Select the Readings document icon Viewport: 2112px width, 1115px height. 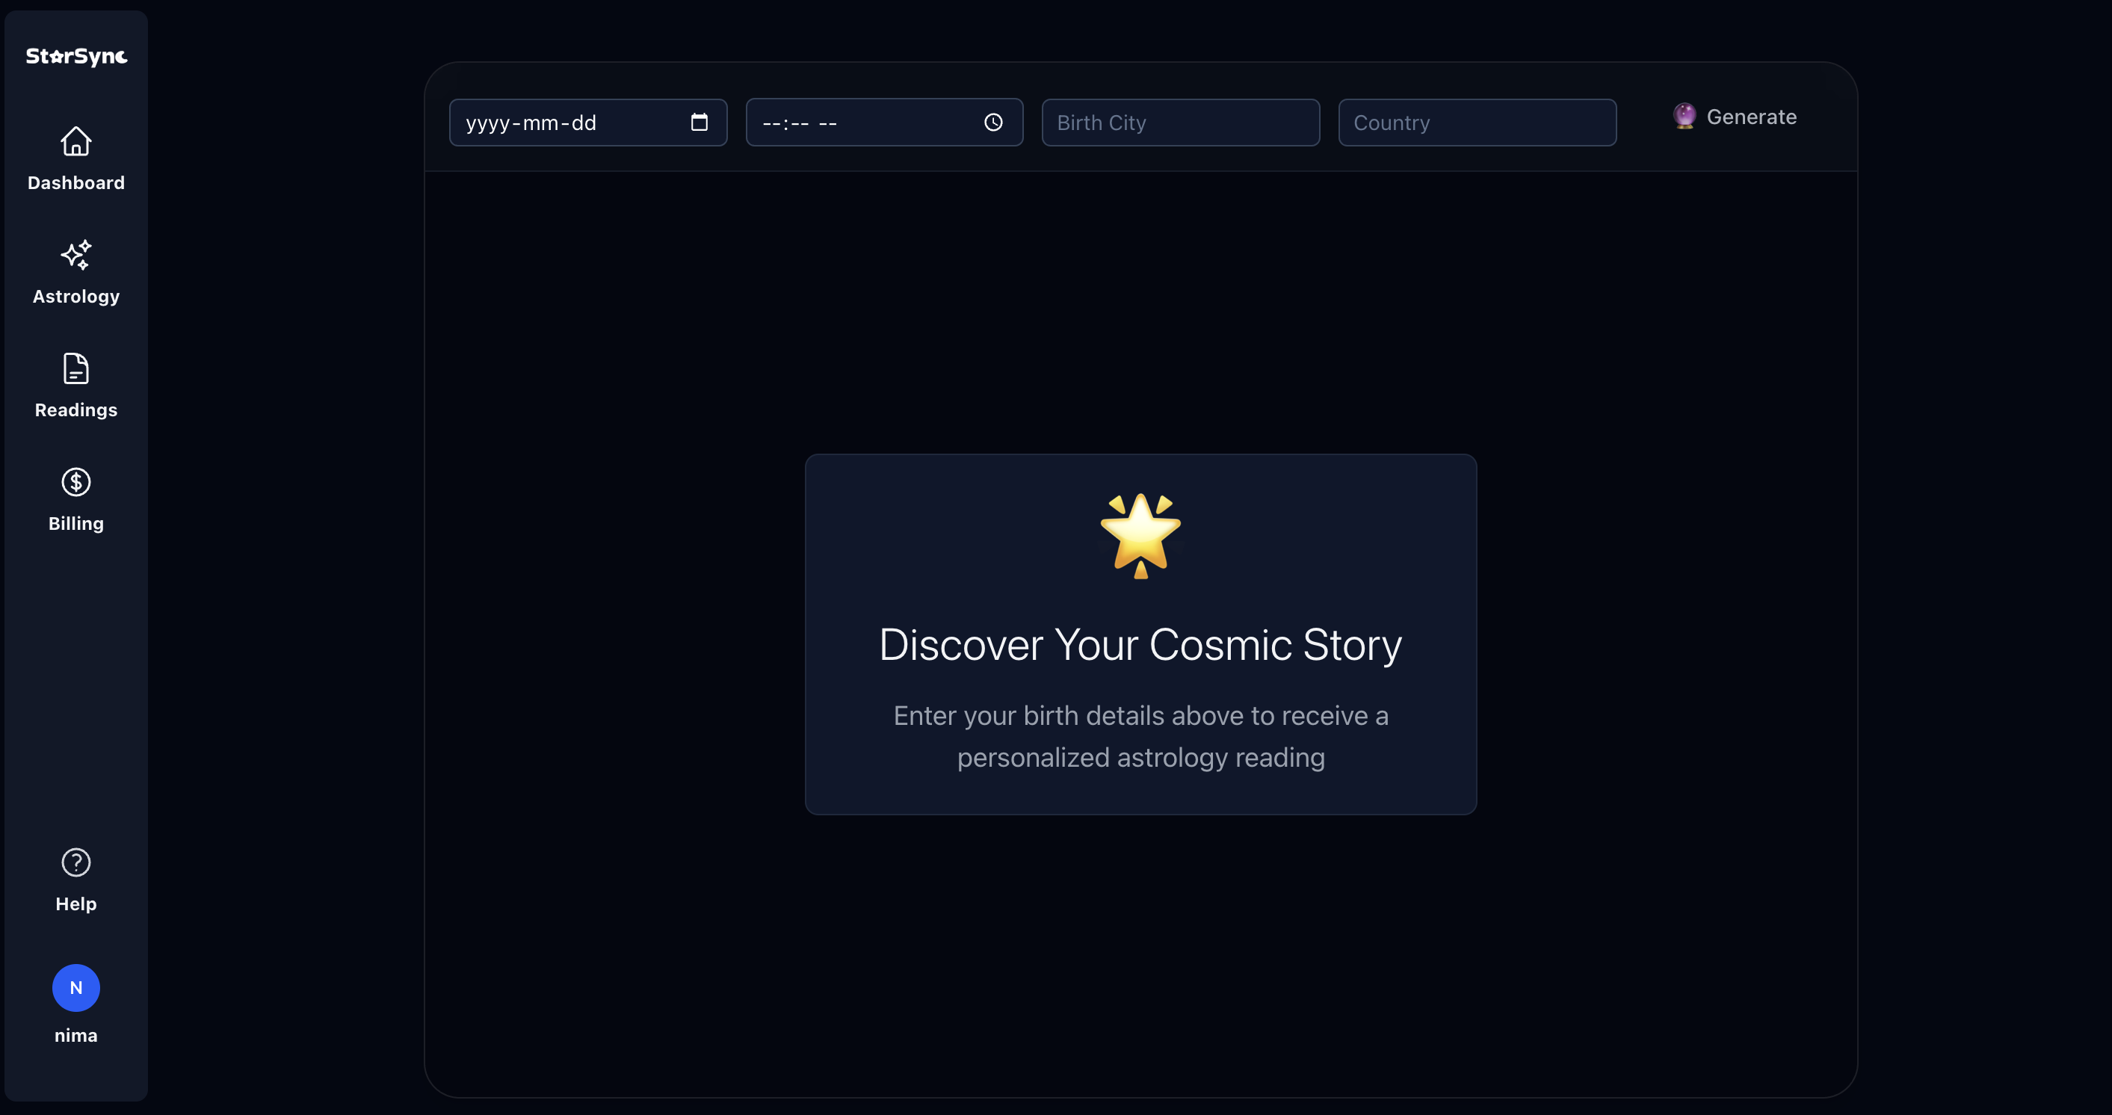coord(75,369)
